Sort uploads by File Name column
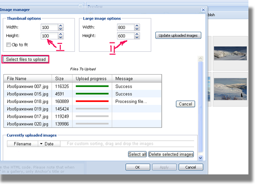Viewport: 262px width, 186px height. click(x=27, y=79)
